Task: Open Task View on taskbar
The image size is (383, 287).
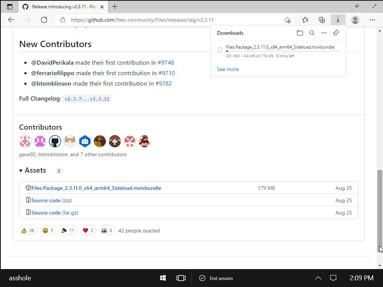Action: tap(181, 278)
